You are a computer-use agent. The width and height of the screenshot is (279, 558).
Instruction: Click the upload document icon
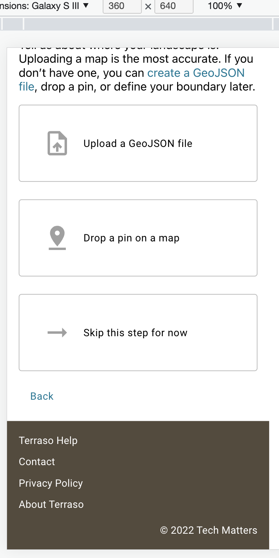click(57, 143)
